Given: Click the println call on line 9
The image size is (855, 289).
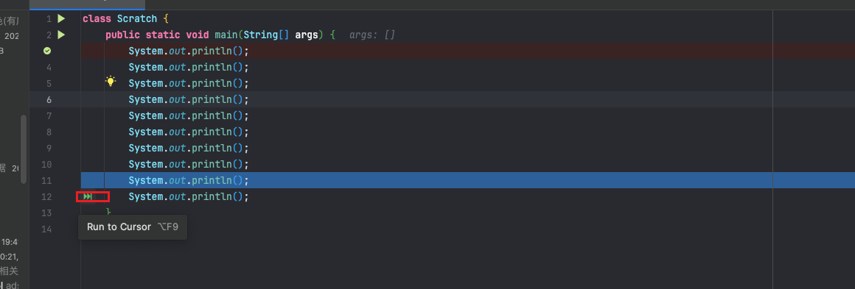Looking at the screenshot, I should coord(210,148).
